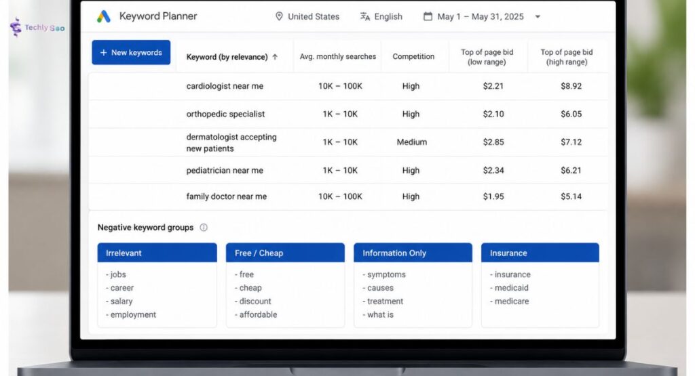Select 'dermatologist accepting new patients' keyword

(x=231, y=142)
